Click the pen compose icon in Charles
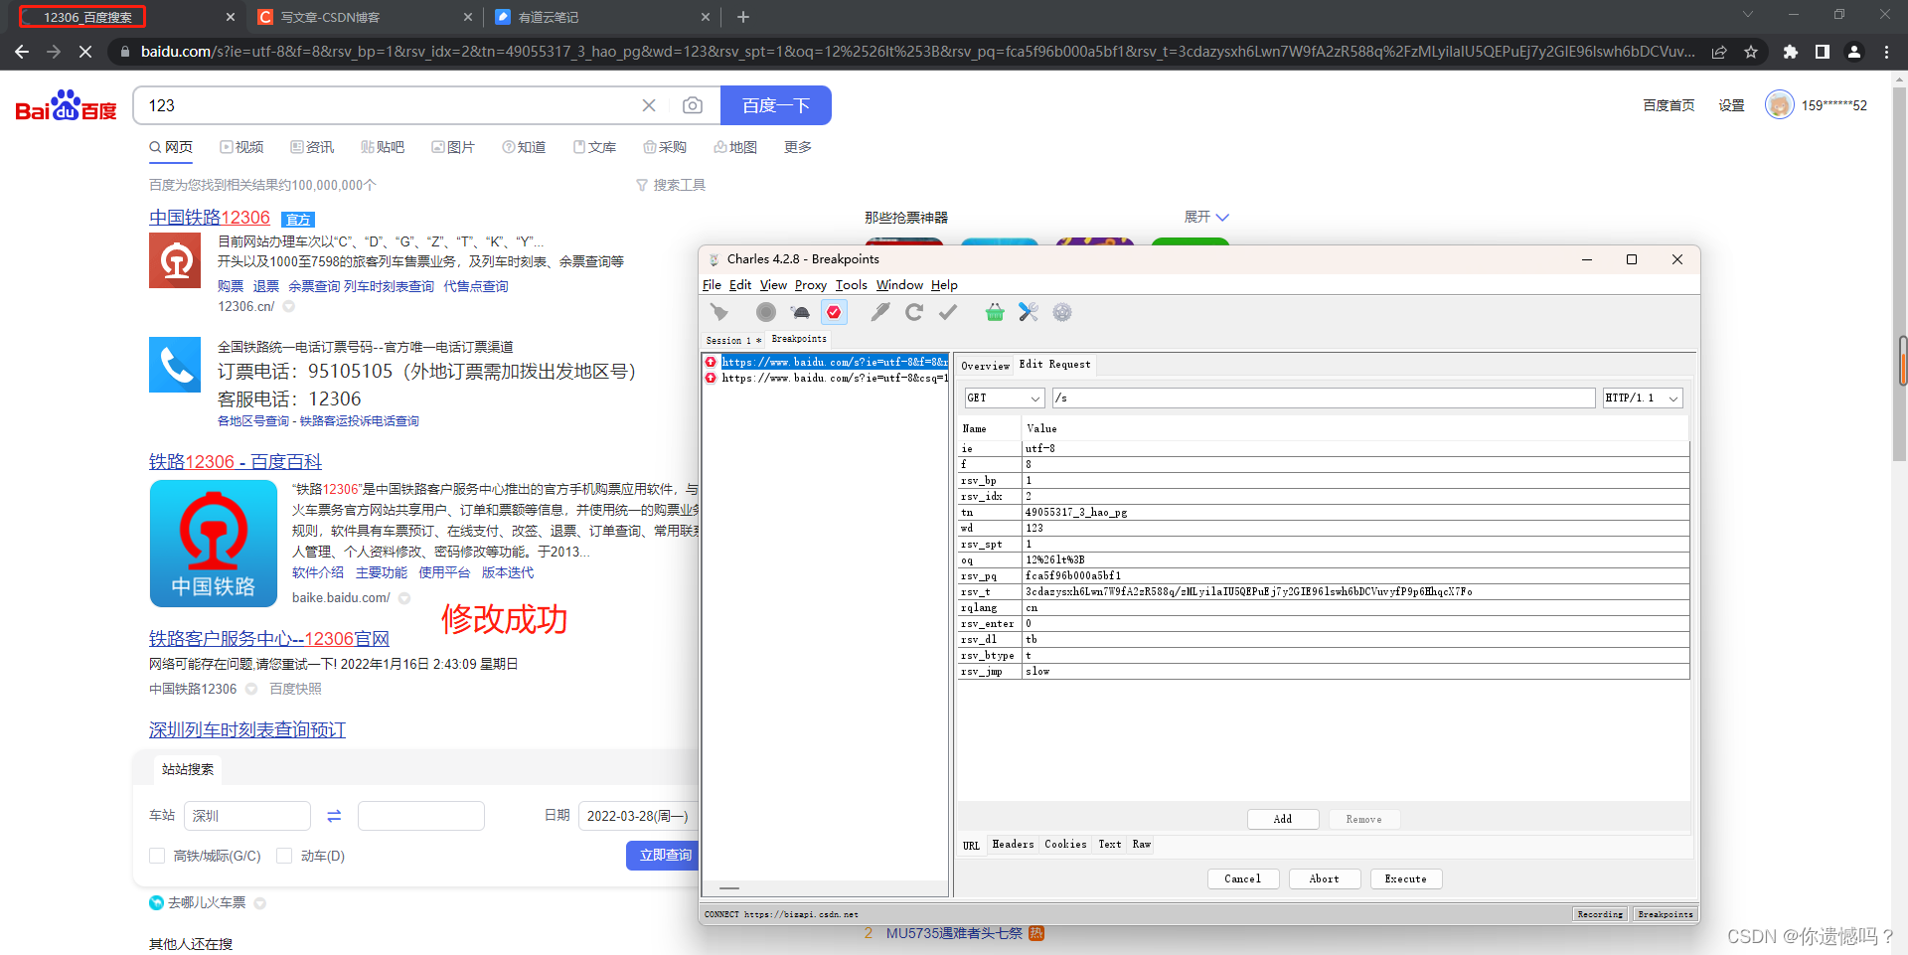Viewport: 1908px width, 955px height. tap(879, 312)
